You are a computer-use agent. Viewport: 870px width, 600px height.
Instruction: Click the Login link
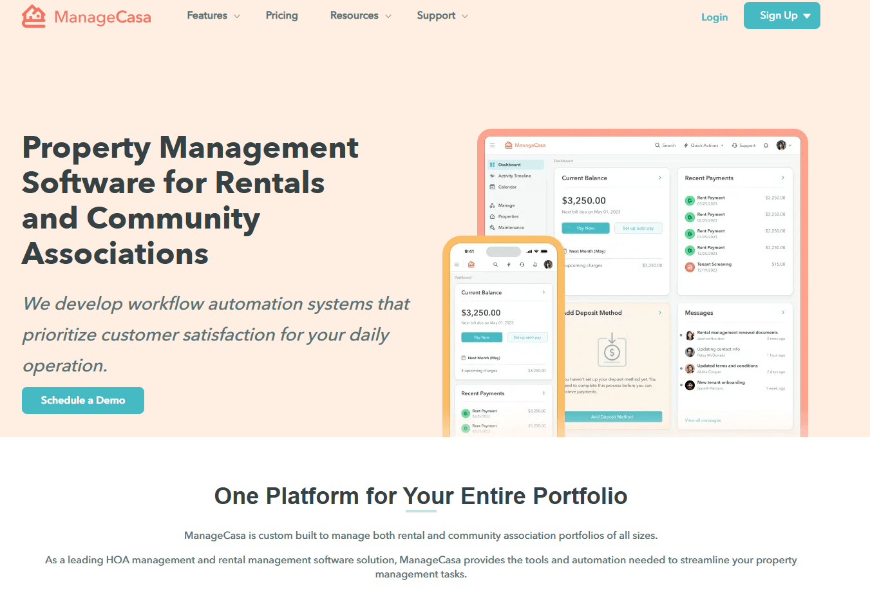point(714,17)
